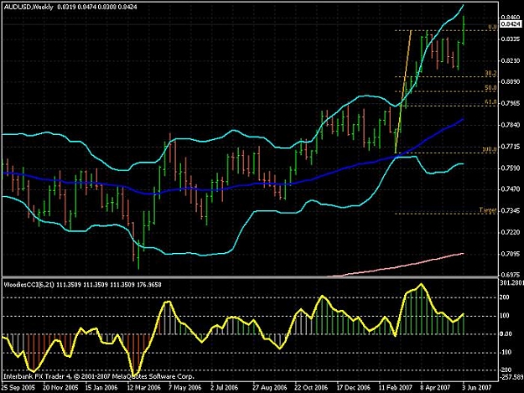Select the orange Fibonacci trend line
Viewport: 524px width, 393px height.
click(x=403, y=92)
